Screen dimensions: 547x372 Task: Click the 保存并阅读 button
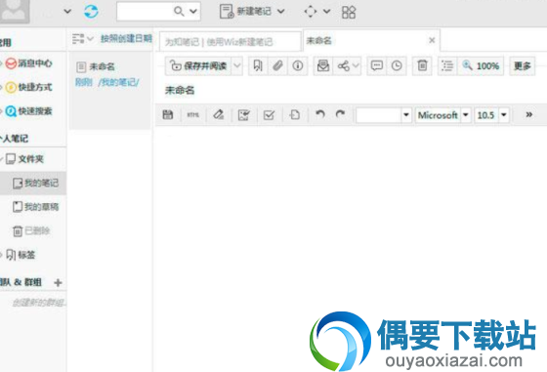click(198, 65)
